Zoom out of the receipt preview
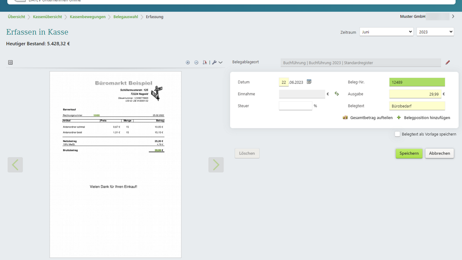The height and width of the screenshot is (260, 462). click(x=196, y=62)
